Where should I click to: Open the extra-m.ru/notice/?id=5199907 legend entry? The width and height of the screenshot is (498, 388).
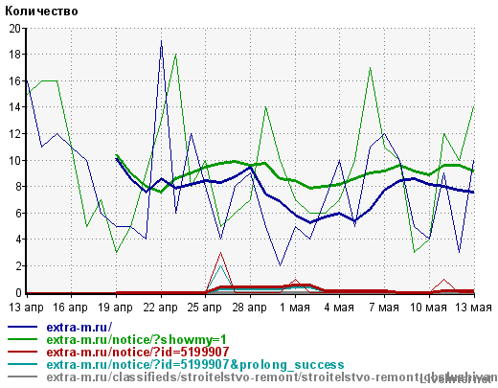(138, 352)
